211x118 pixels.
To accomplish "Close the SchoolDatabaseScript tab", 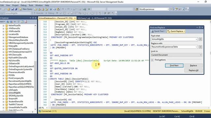I will 75,18.
